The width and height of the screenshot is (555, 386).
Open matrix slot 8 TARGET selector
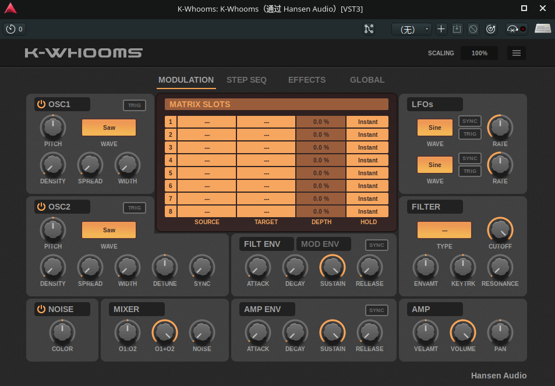tap(266, 211)
